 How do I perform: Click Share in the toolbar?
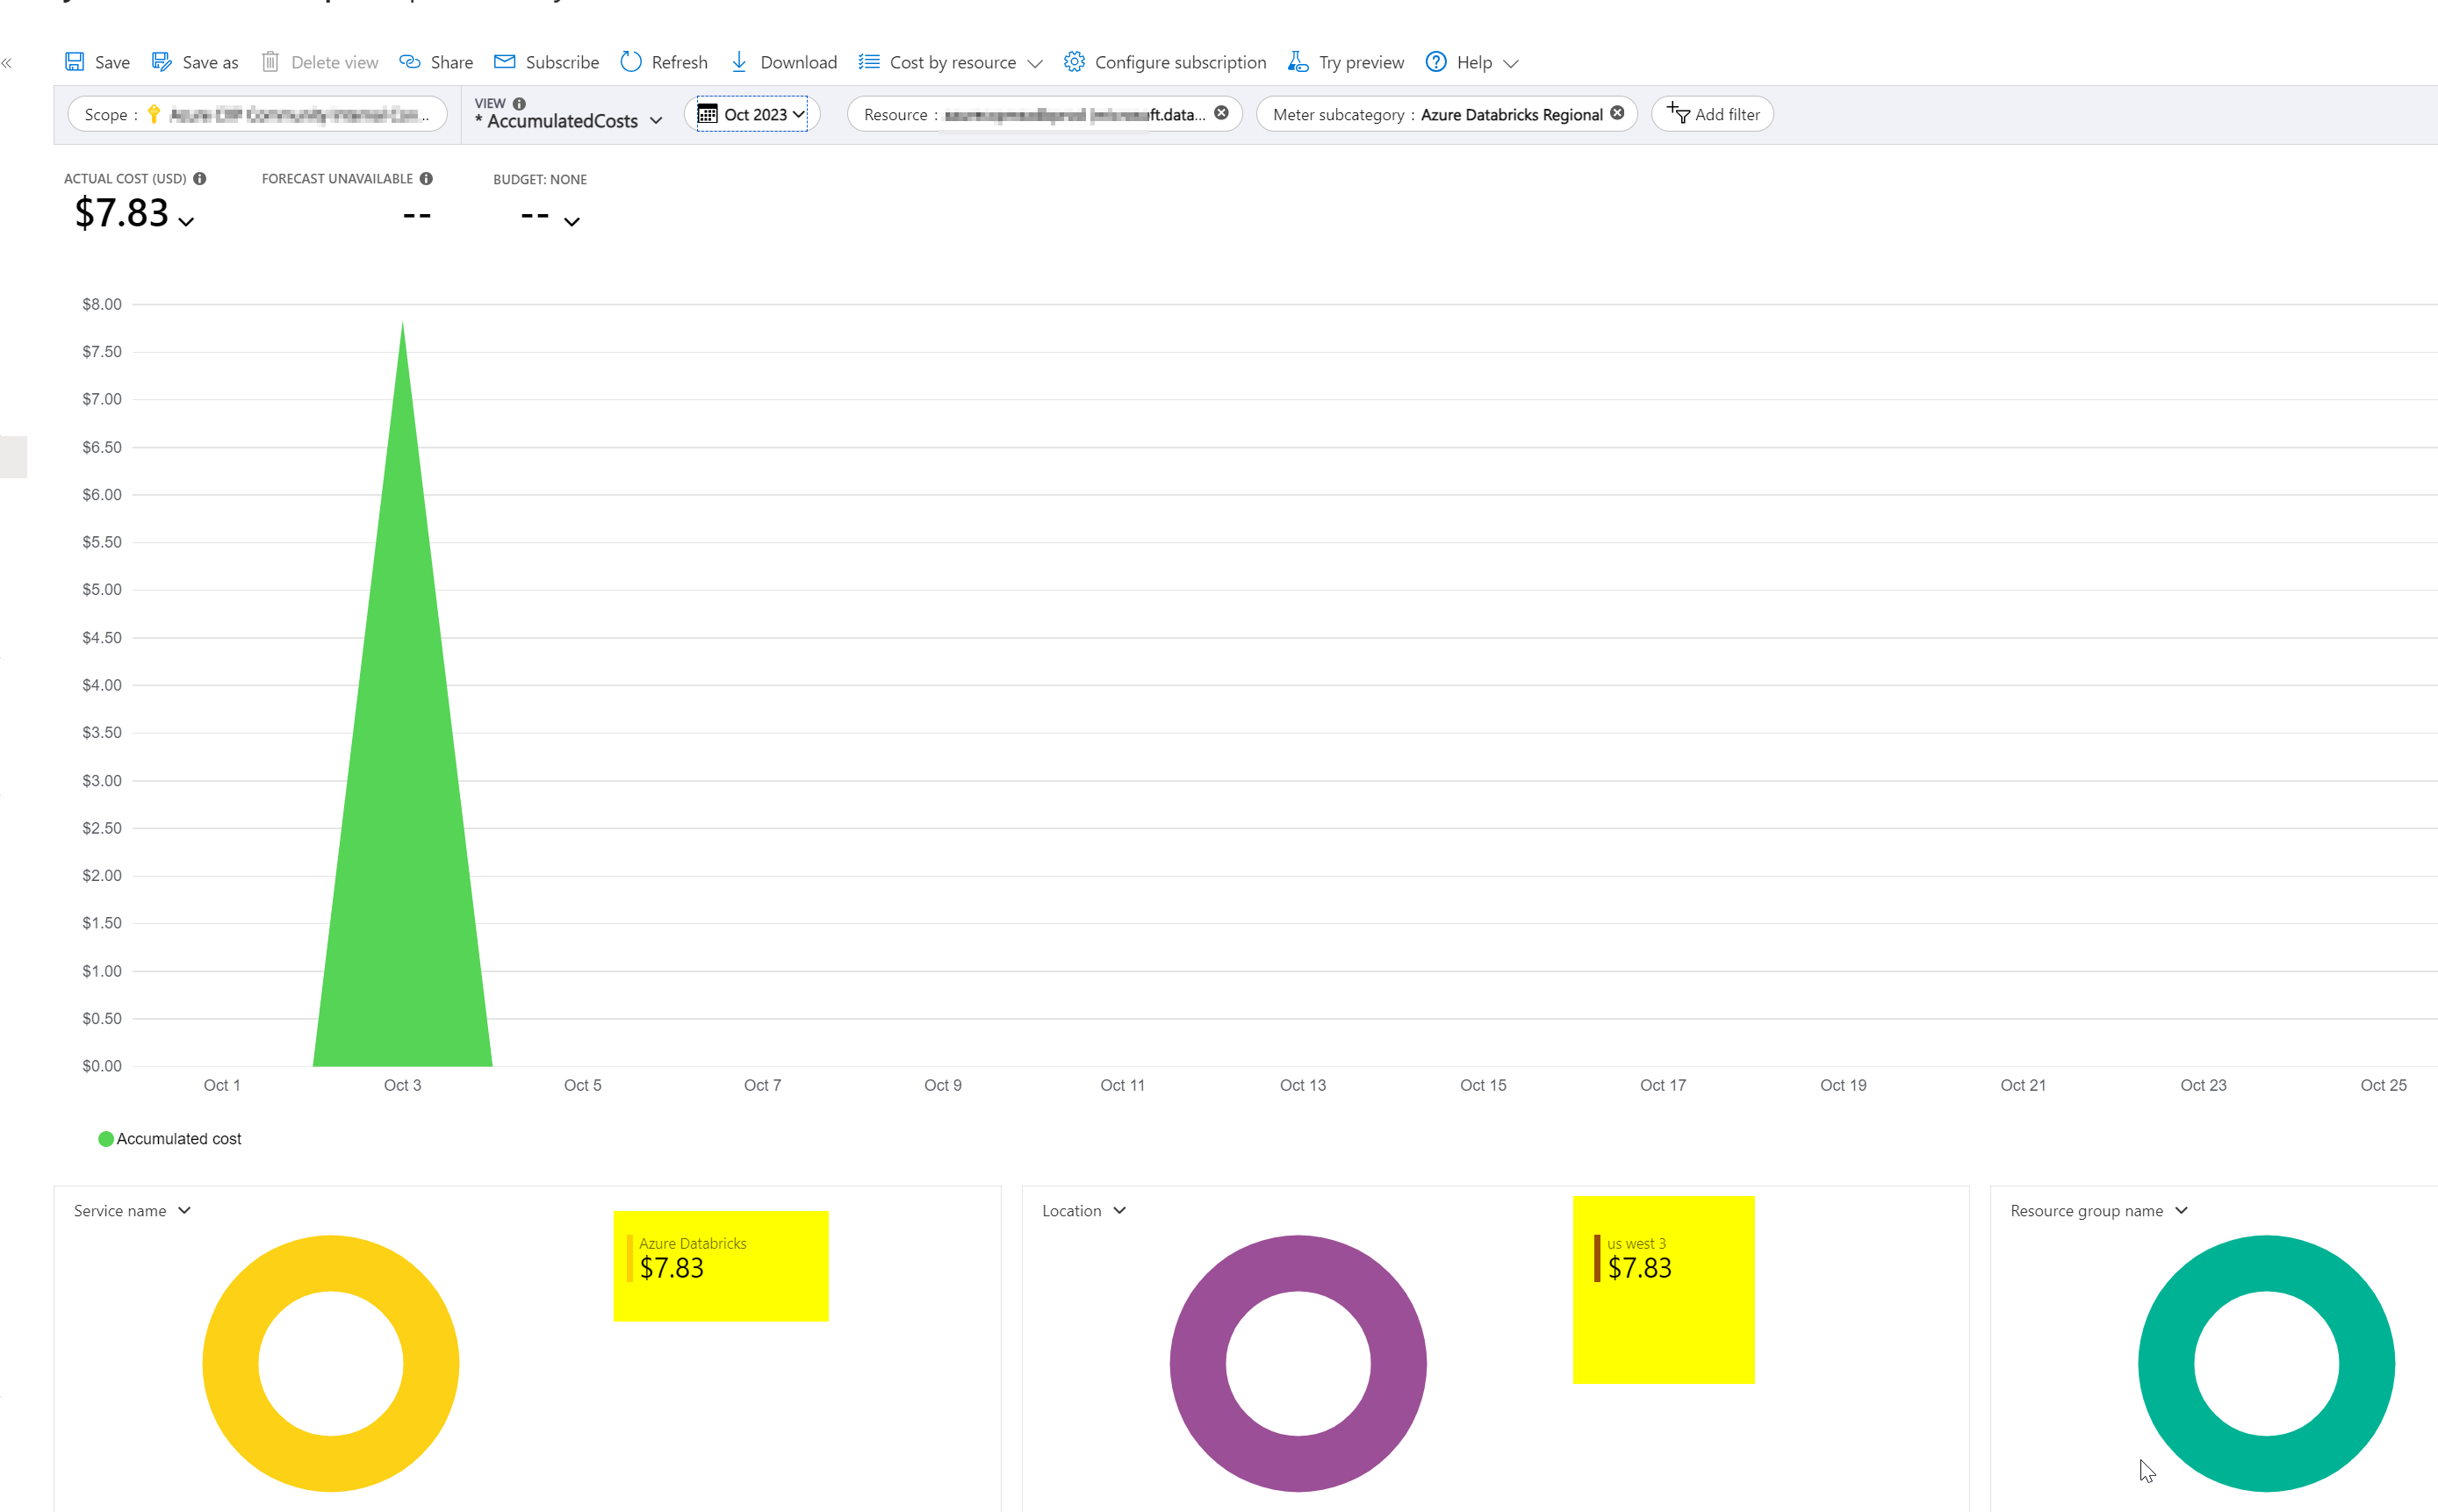pos(451,62)
